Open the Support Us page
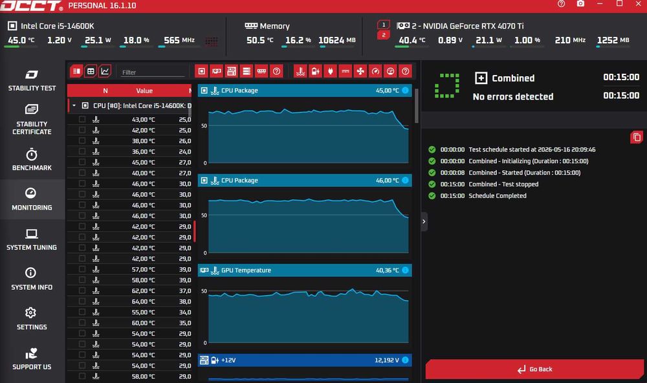Image resolution: width=647 pixels, height=383 pixels. [x=32, y=359]
